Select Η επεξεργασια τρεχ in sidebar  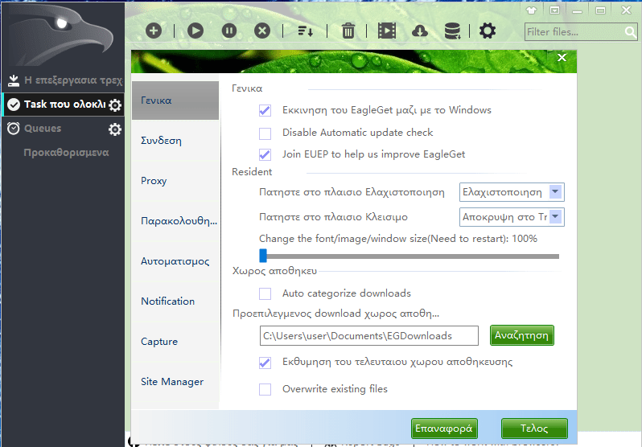(64, 80)
